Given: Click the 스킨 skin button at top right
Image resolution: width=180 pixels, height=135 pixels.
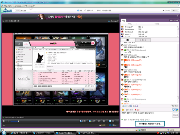Looking at the screenshot, I should click(x=175, y=10).
